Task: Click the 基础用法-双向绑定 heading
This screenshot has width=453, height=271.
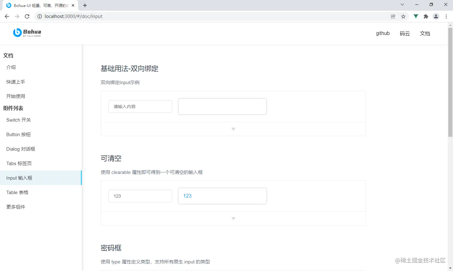Action: (x=130, y=69)
